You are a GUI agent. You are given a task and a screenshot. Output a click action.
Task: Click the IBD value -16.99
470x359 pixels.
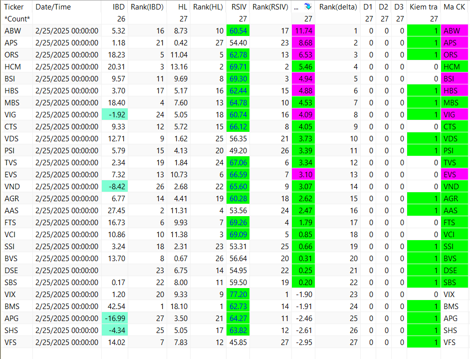pos(115,319)
